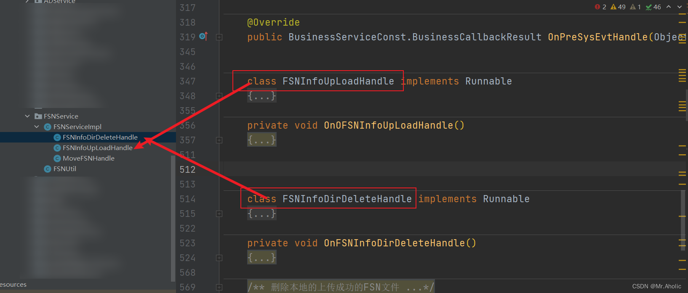Collapse the FSNService folder chevron

(27, 116)
